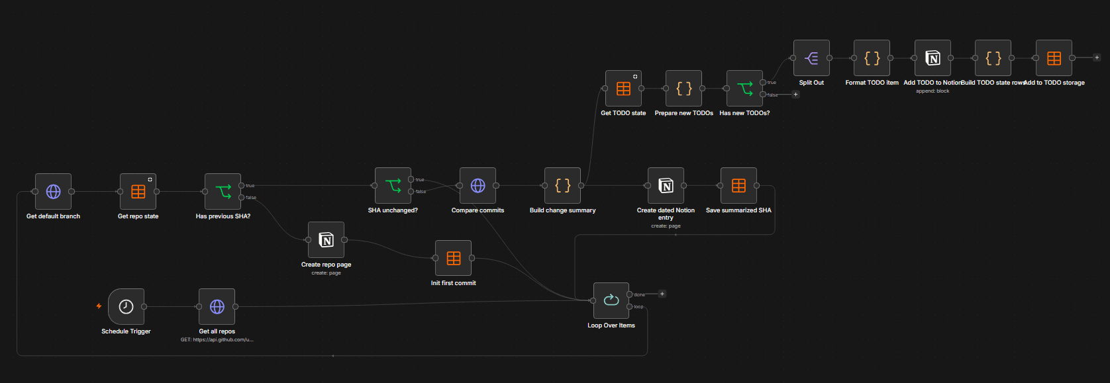Open the Init first commit node

(x=453, y=258)
